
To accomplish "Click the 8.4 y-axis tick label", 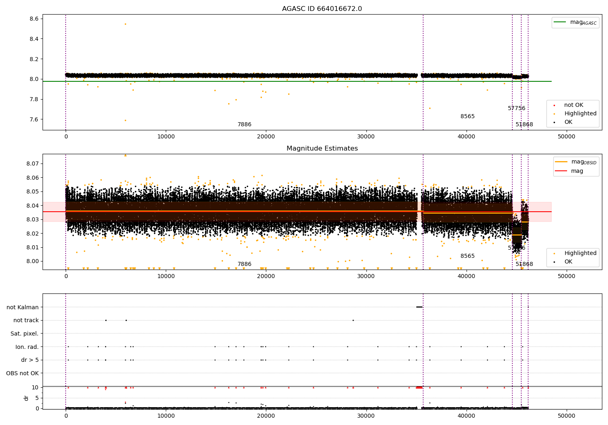I will pyautogui.click(x=34, y=39).
